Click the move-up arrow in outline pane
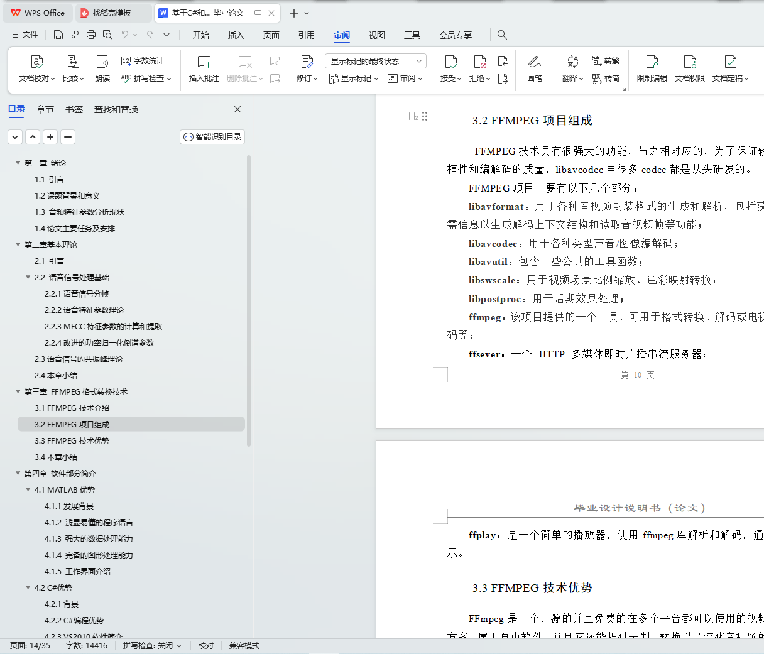This screenshot has width=764, height=654. pyautogui.click(x=33, y=137)
